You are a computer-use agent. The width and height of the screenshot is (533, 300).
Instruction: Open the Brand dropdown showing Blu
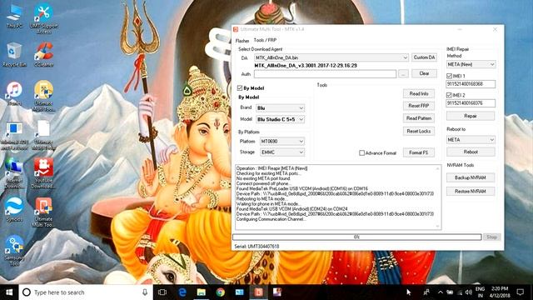click(281, 108)
